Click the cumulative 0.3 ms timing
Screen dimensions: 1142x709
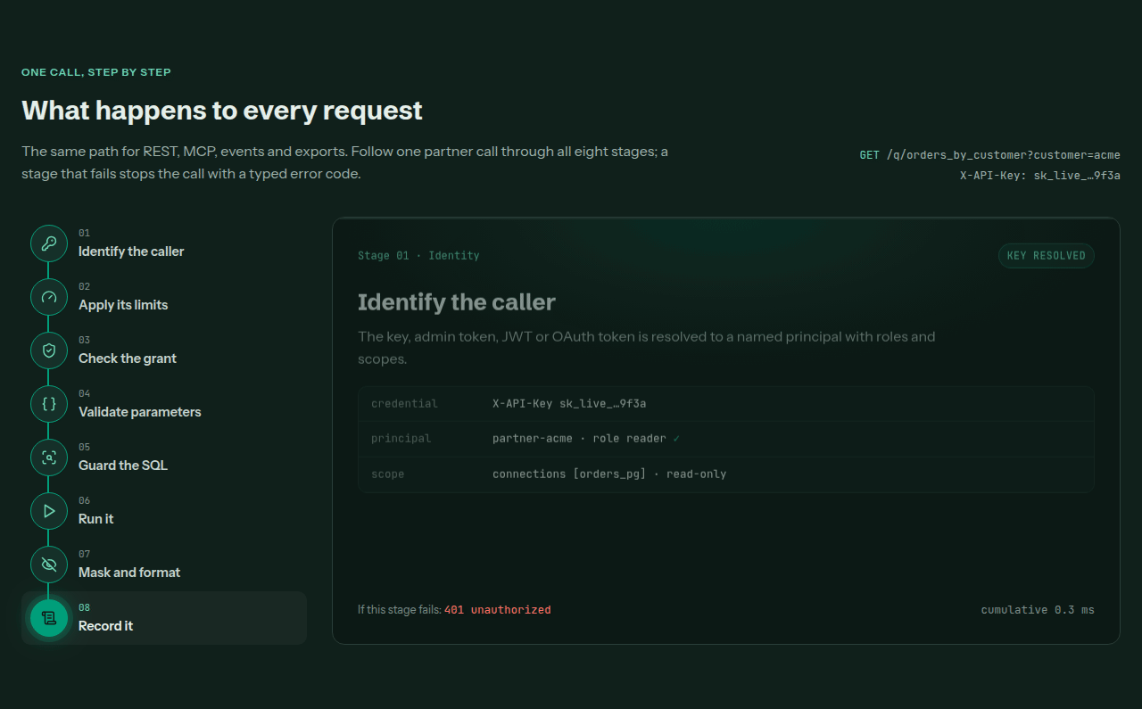tap(1038, 610)
